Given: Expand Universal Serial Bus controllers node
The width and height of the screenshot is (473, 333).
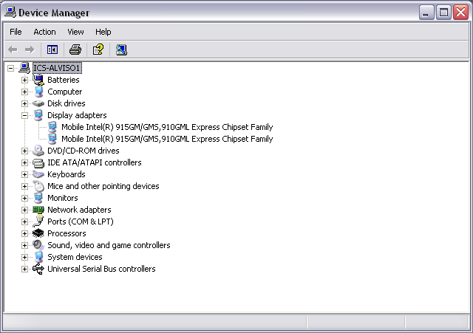Looking at the screenshot, I should [x=24, y=269].
